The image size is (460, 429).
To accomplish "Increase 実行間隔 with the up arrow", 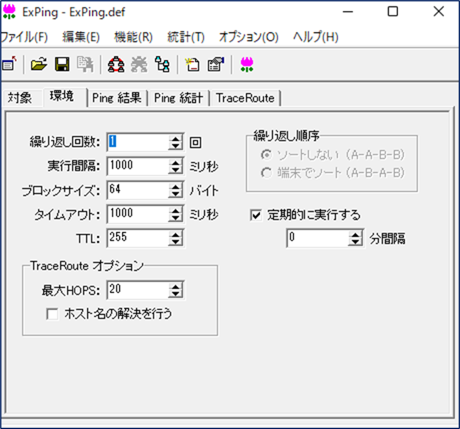I will [x=176, y=163].
